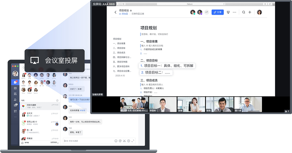This screenshot has height=153, width=292.
Task: Click the @ mention icon in chat input
Action: 120,141
